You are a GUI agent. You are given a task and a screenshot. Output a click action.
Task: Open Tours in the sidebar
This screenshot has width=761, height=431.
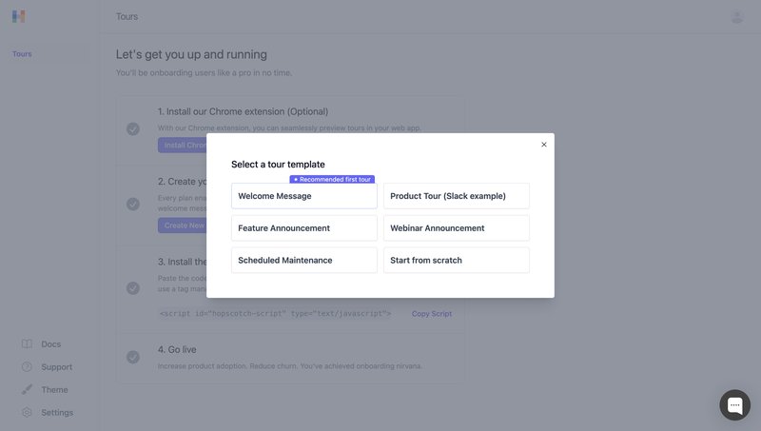point(22,54)
